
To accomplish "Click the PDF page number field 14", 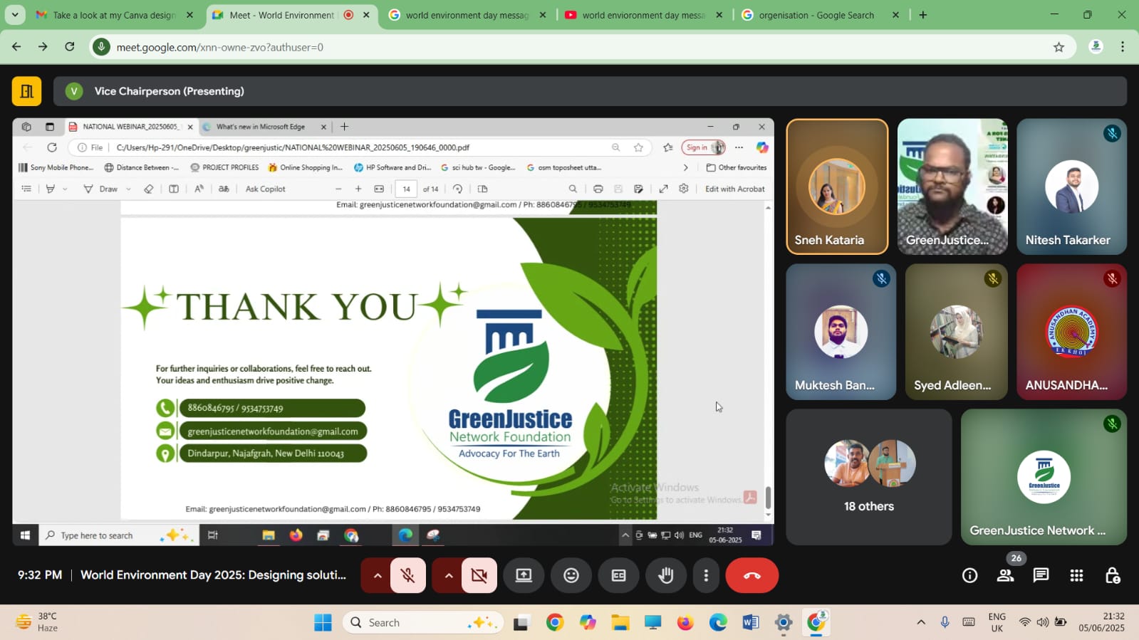I will tap(406, 189).
